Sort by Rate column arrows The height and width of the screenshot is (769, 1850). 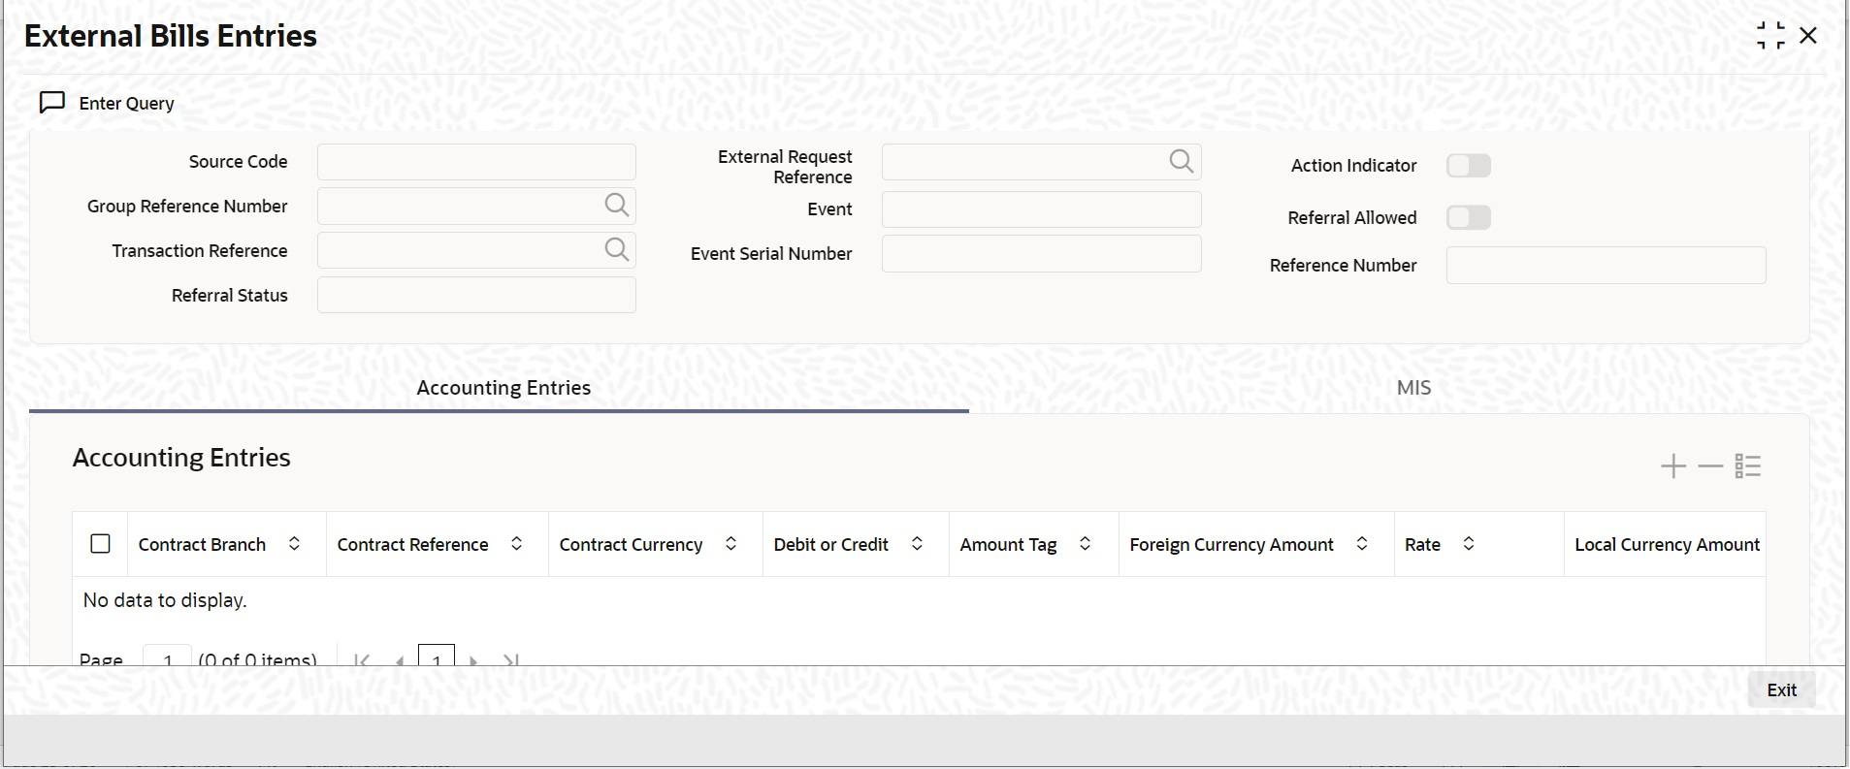coord(1469,544)
